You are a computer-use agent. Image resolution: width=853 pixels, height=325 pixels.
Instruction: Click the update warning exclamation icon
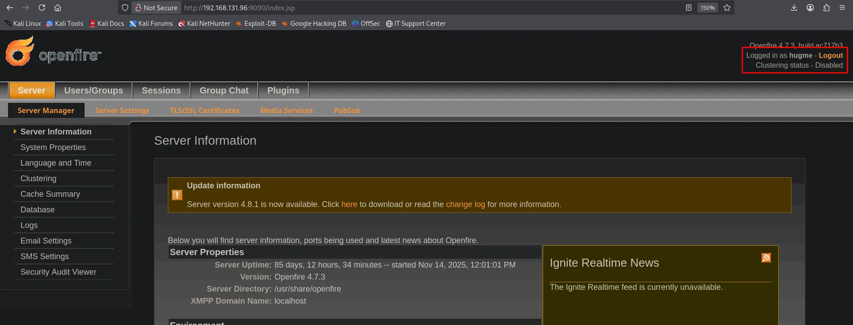(177, 195)
